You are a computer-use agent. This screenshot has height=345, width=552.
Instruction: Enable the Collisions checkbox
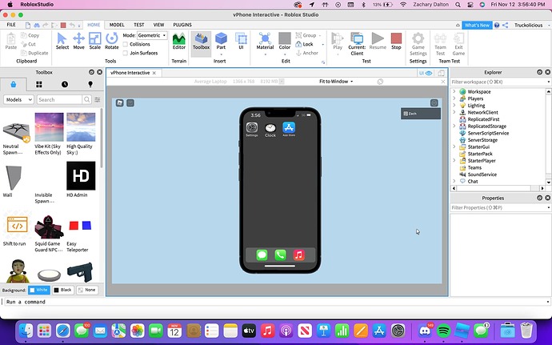[x=126, y=44]
